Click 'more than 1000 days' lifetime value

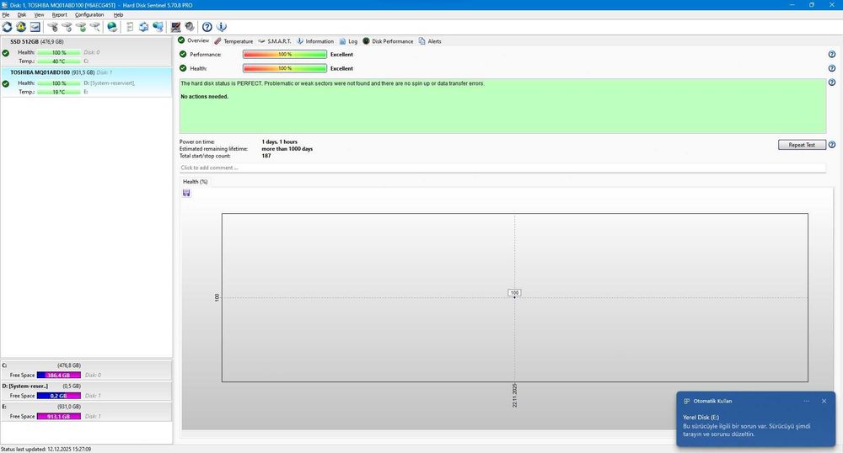click(x=287, y=149)
